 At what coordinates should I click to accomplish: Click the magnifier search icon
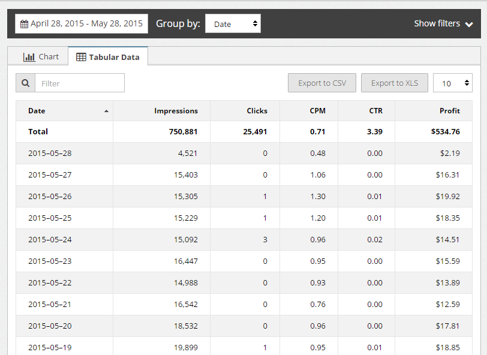[25, 83]
